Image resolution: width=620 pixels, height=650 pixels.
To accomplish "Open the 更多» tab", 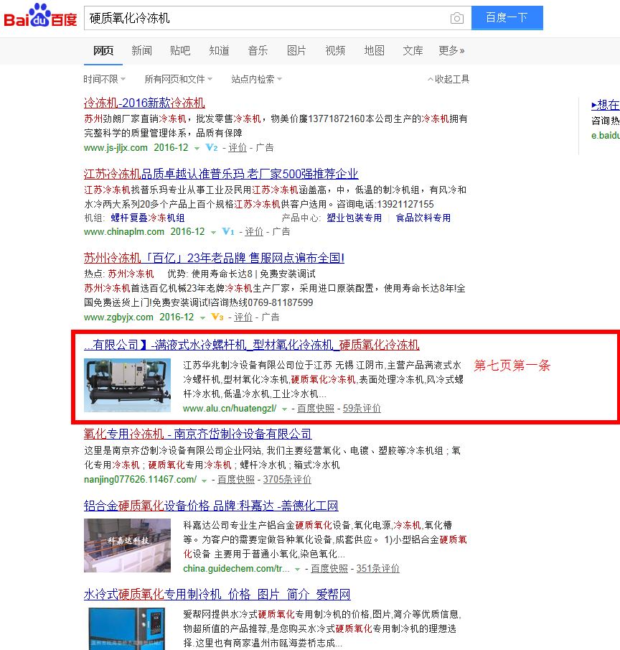I will point(451,50).
